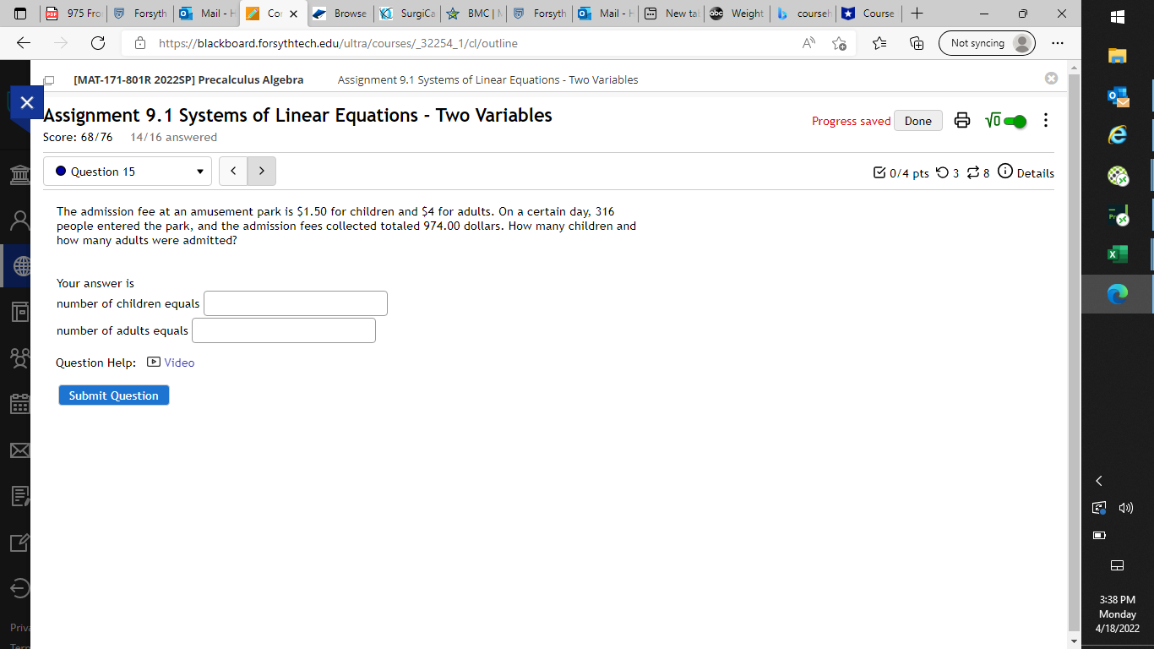Open File Explorer from the taskbar
Viewport: 1154px width, 649px height.
(x=1118, y=57)
